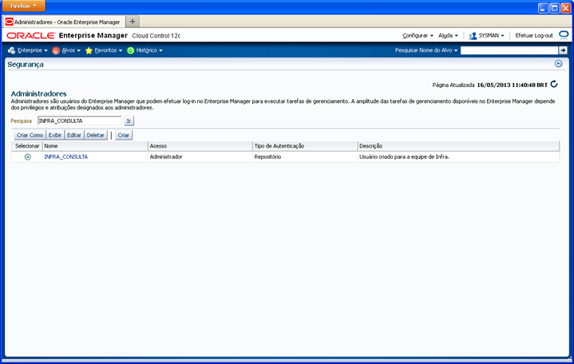Click the Exibir button
Image resolution: width=574 pixels, height=364 pixels.
coord(55,135)
